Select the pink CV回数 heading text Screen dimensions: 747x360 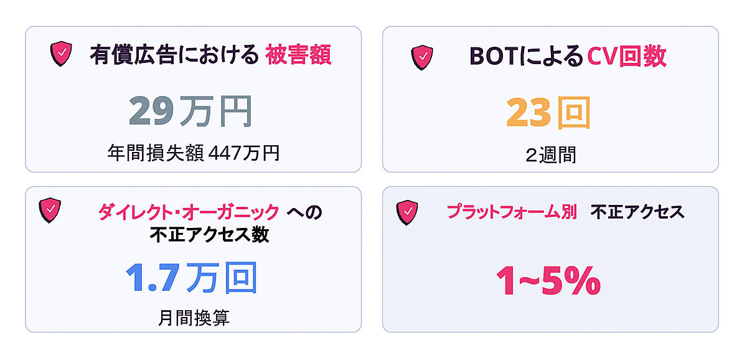click(x=626, y=57)
